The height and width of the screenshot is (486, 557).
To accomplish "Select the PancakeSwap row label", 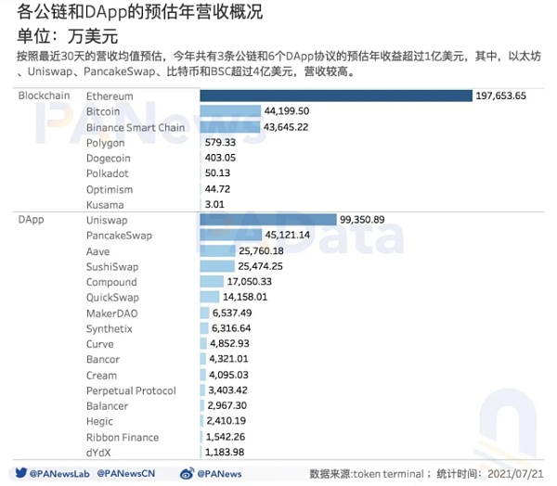I will tap(119, 236).
